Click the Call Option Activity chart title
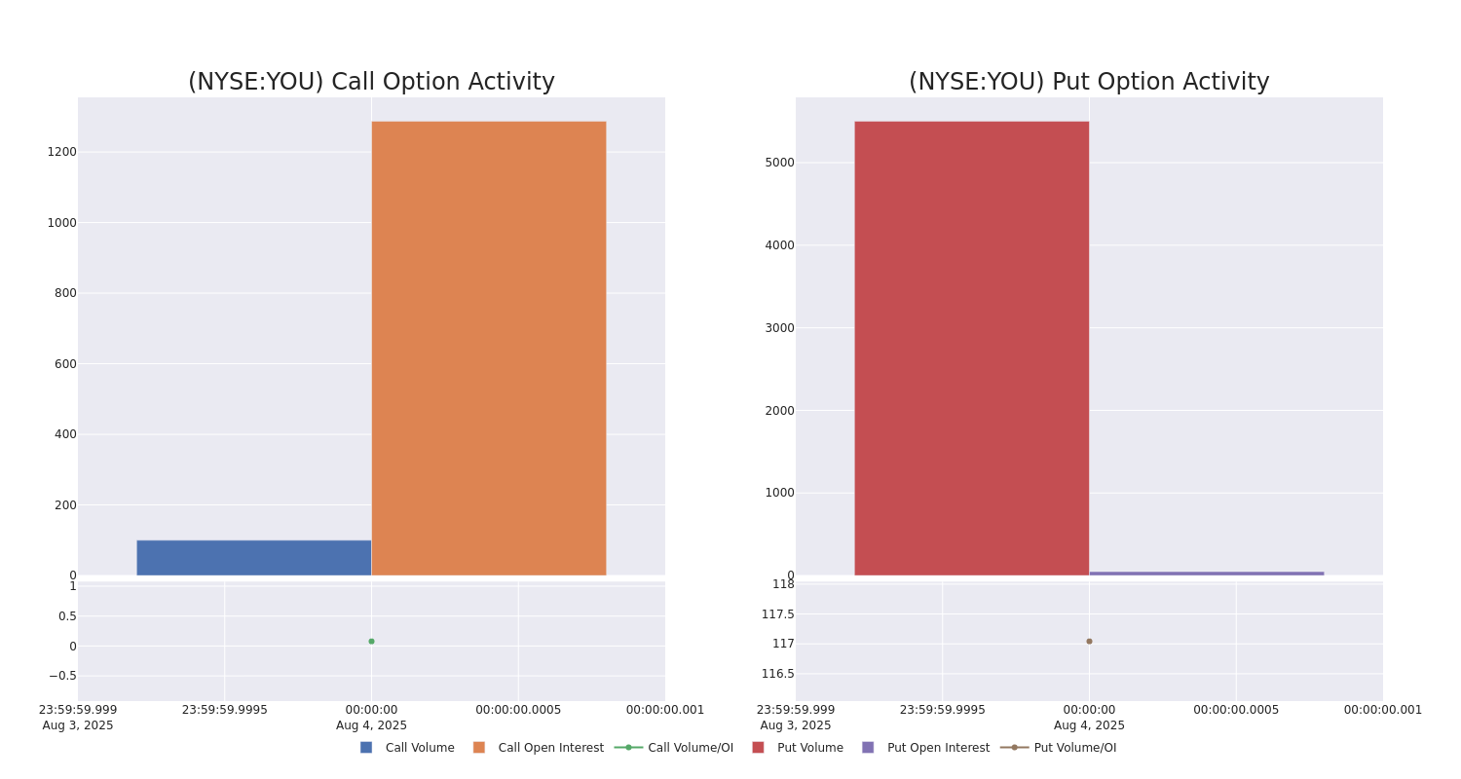This screenshot has height=779, width=1461. (371, 83)
